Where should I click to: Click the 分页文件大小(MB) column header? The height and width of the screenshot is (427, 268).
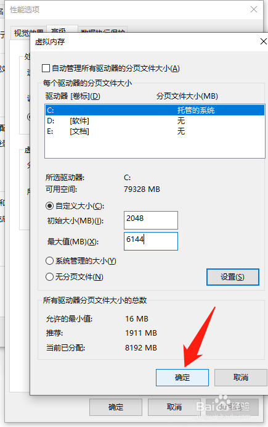[187, 96]
